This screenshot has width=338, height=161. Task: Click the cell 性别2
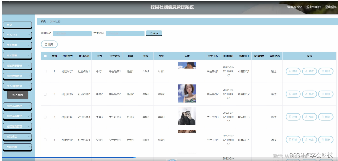tap(130, 94)
